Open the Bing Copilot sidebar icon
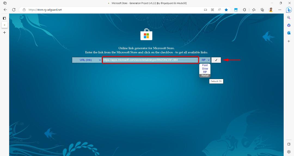This screenshot has height=156, width=294. point(289,10)
